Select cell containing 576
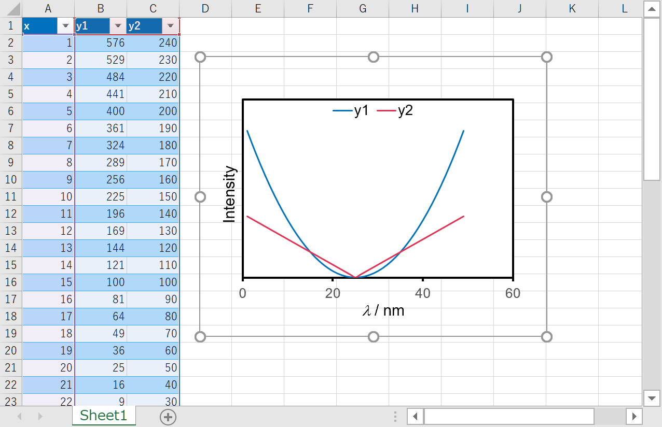This screenshot has height=427, width=662. [x=101, y=43]
